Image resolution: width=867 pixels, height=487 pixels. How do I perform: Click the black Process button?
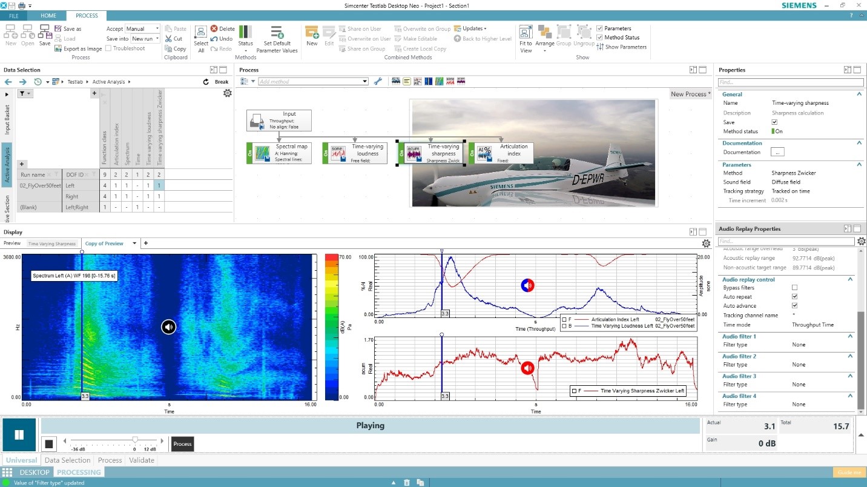[182, 444]
